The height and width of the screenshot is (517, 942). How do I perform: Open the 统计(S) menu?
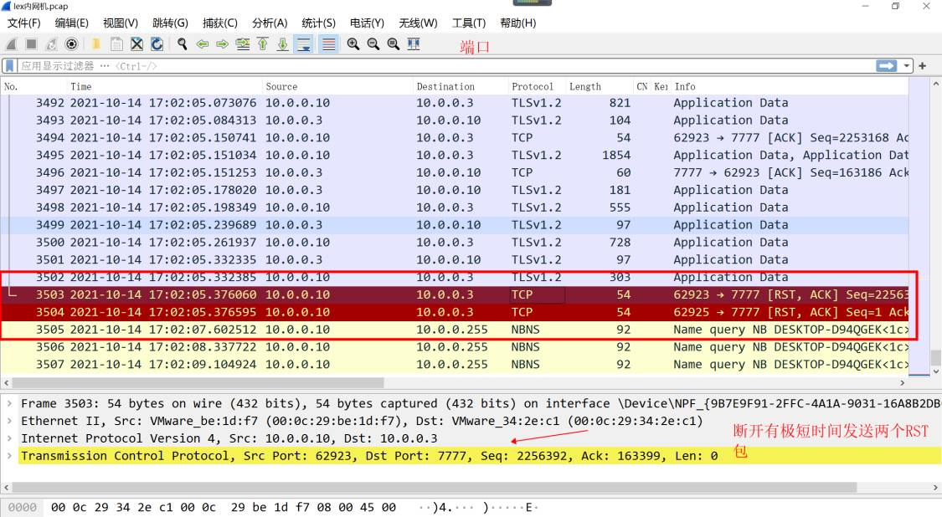(x=318, y=23)
